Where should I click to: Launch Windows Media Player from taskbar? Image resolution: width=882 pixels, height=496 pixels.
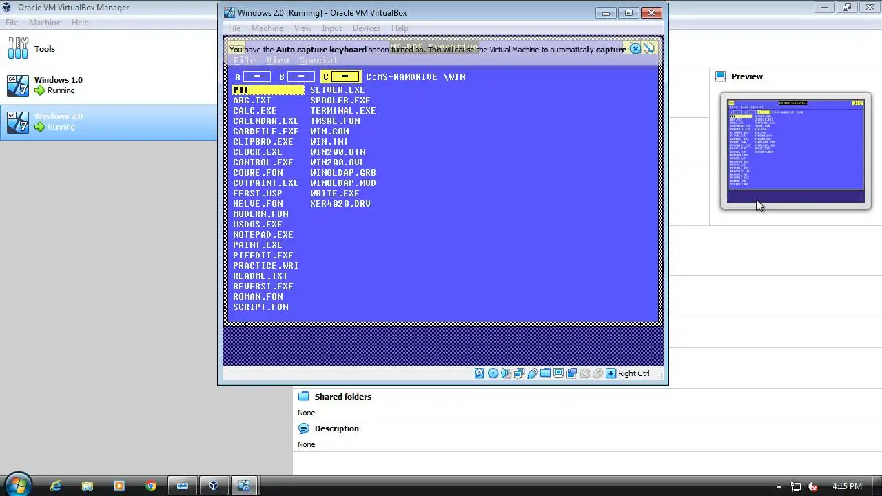pos(119,486)
